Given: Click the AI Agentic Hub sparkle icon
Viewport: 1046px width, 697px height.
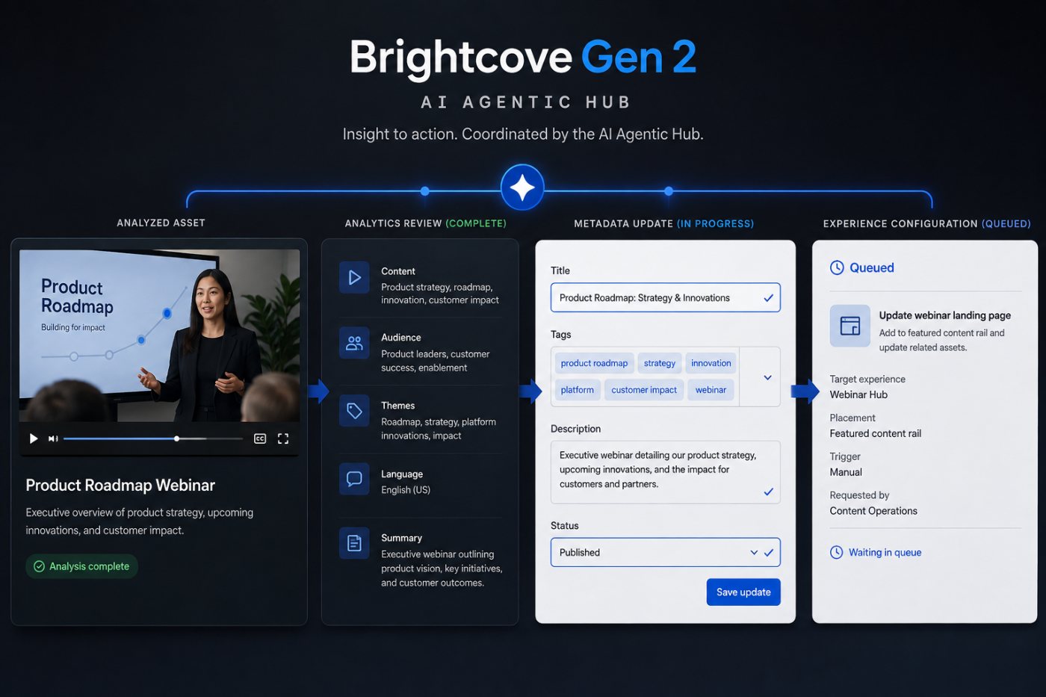Looking at the screenshot, I should coord(522,188).
